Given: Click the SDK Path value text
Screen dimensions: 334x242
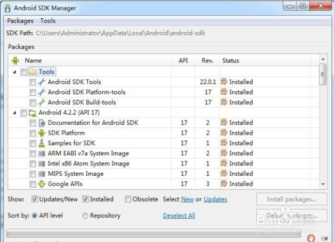Looking at the screenshot, I should click(120, 33).
